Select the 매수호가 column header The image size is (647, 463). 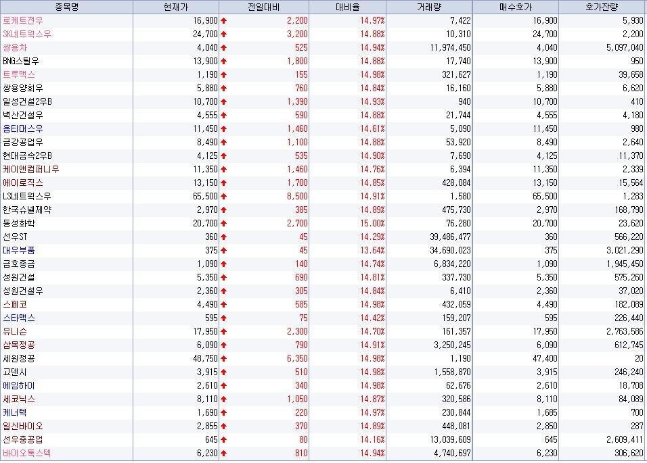point(516,7)
